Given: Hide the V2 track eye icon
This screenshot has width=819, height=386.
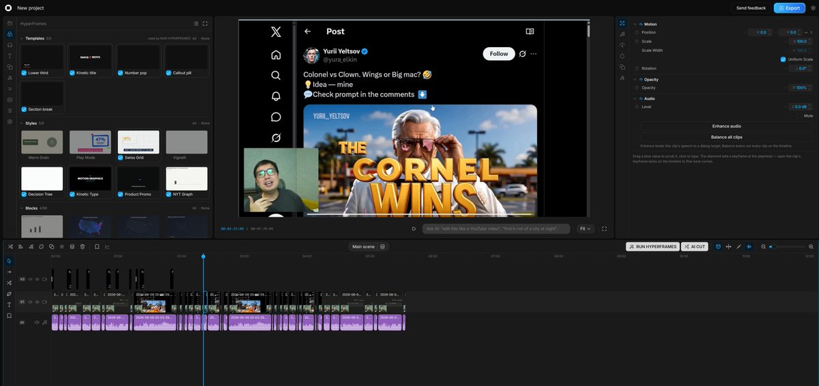Looking at the screenshot, I should click(37, 279).
